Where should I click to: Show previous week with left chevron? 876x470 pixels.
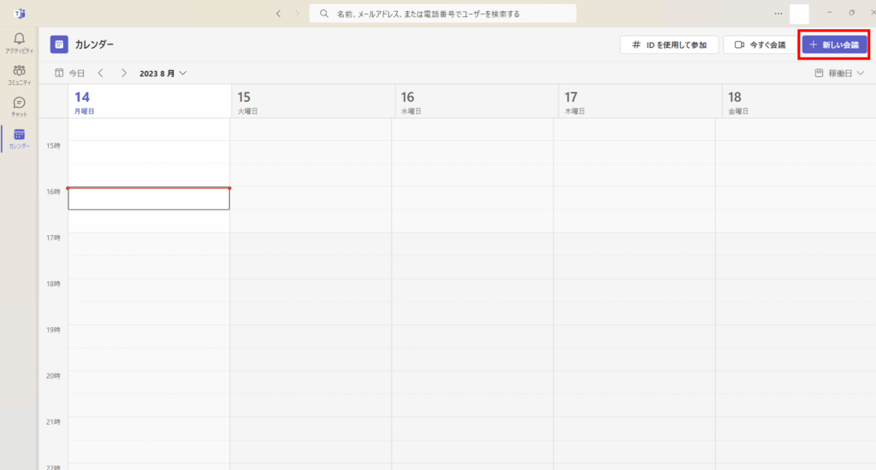pos(101,73)
